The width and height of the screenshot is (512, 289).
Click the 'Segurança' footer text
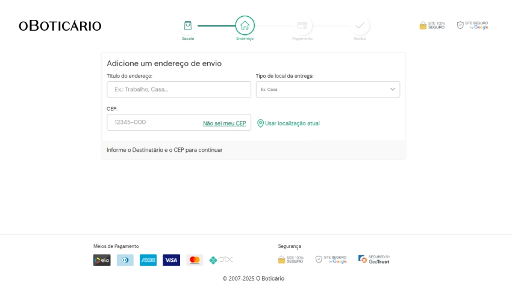click(x=289, y=246)
